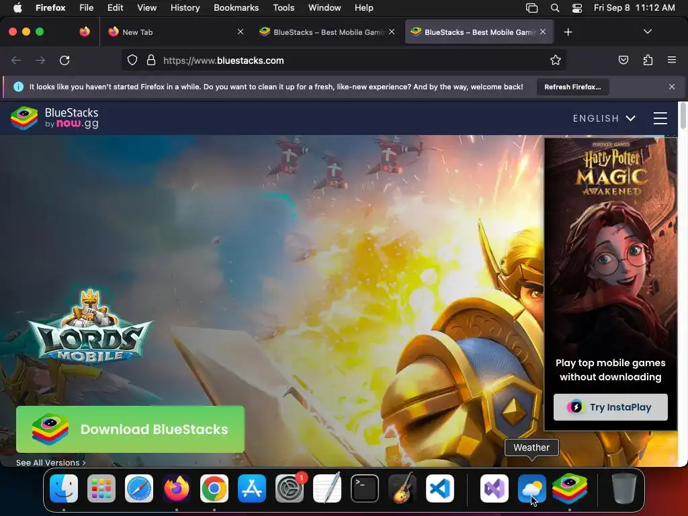Expand the ENGLISH language dropdown
The height and width of the screenshot is (516, 688).
604,118
